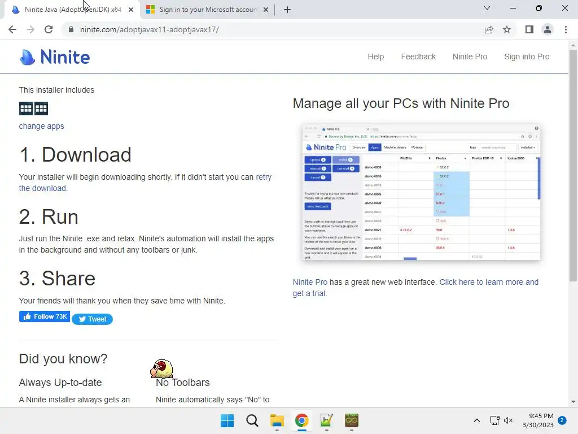578x434 pixels.
Task: Go back with browser back arrow
Action: click(x=12, y=29)
